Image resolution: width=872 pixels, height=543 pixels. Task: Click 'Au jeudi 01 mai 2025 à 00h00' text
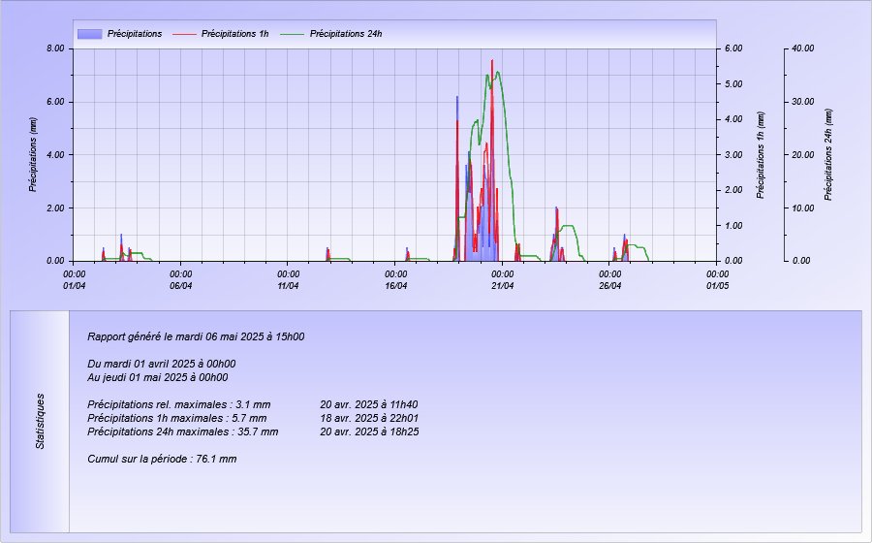click(x=157, y=377)
